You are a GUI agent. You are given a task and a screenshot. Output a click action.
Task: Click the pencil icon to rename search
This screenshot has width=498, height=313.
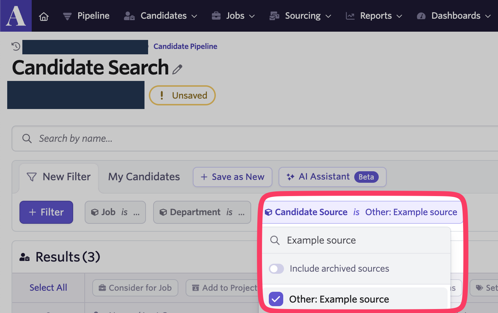[177, 69]
